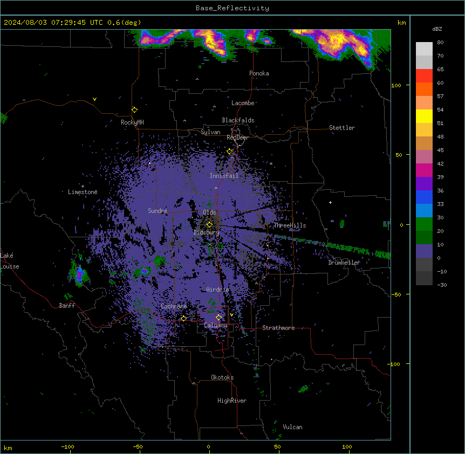The width and height of the screenshot is (465, 454).
Task: Click the dBZ legend heading
Action: pos(437,29)
